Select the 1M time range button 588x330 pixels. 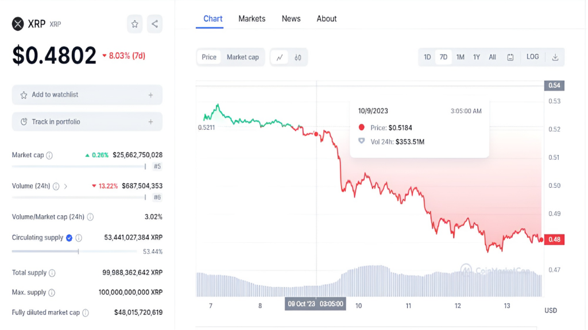(460, 57)
